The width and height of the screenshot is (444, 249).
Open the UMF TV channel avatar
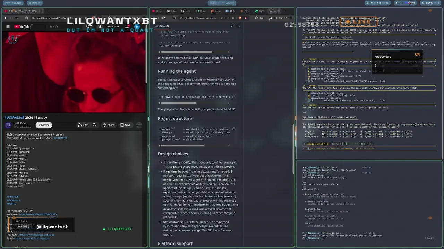coord(8,125)
